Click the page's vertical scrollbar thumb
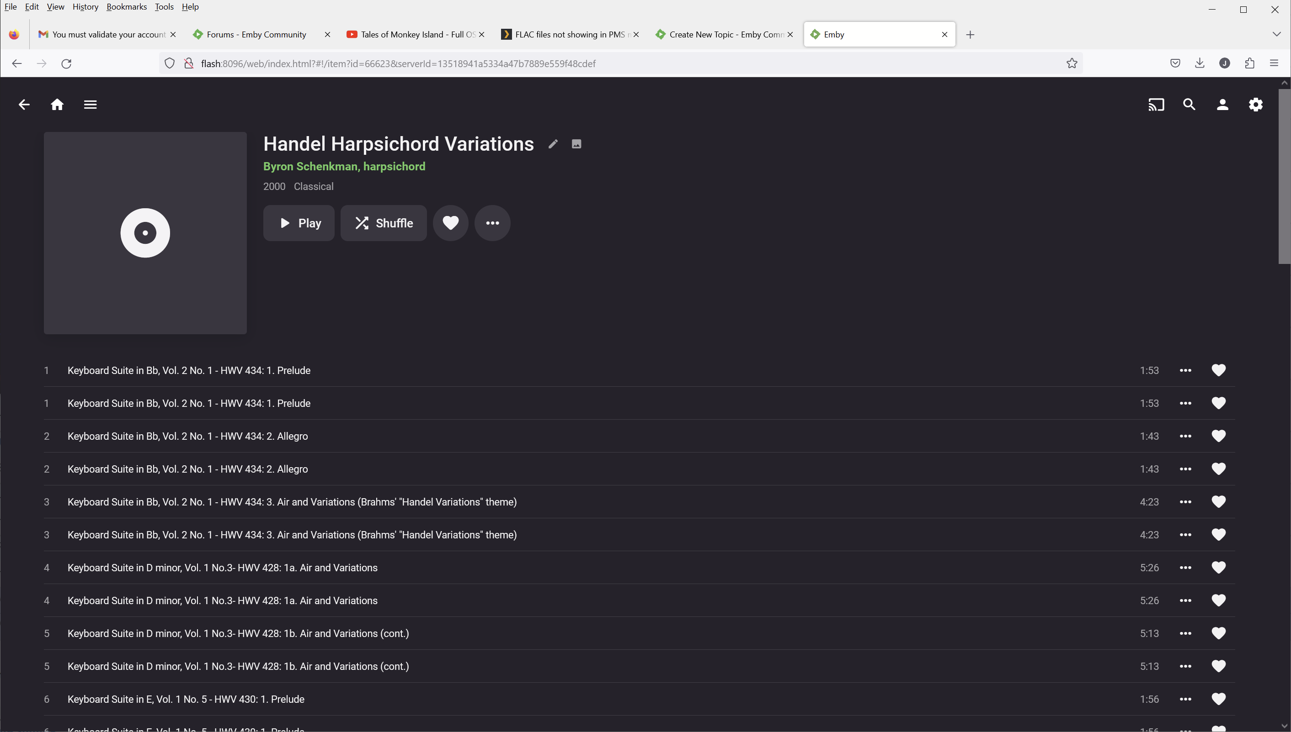The image size is (1291, 732). coord(1284,176)
